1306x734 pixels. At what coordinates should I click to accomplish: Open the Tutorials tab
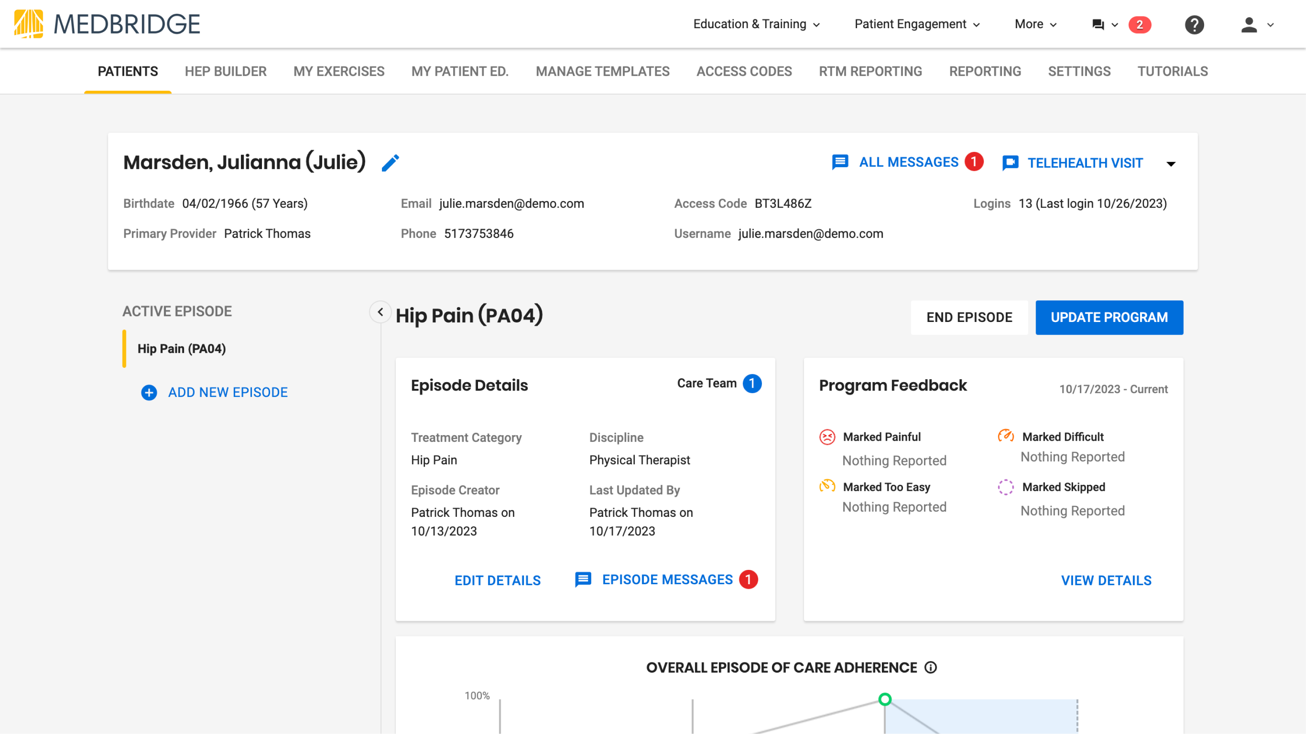[x=1172, y=72]
